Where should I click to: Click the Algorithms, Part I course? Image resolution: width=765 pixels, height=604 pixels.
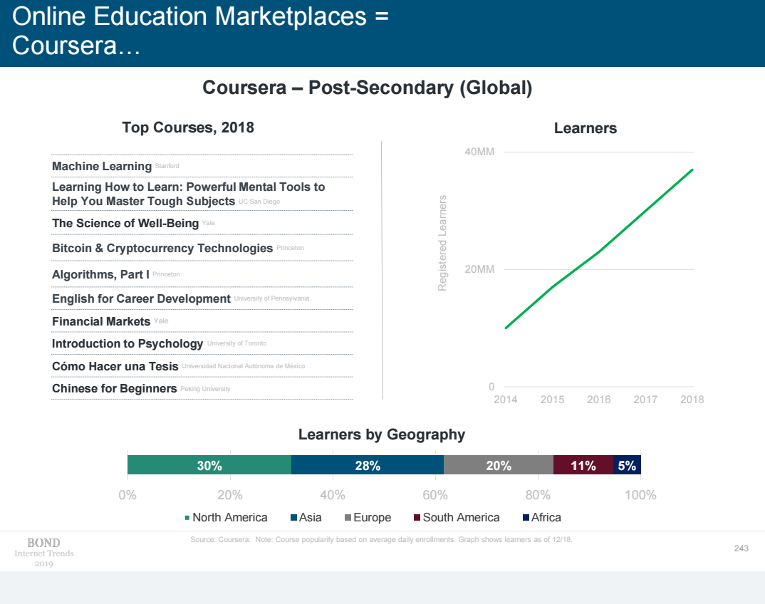coord(100,274)
